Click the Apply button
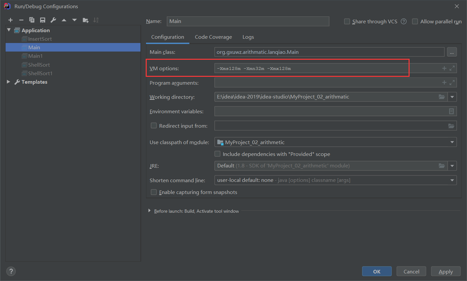467x281 pixels. click(445, 271)
